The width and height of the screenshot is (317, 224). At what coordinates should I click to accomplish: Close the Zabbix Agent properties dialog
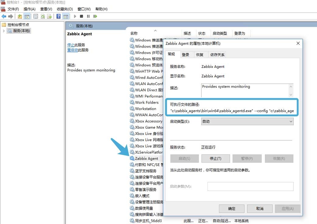click(x=298, y=43)
